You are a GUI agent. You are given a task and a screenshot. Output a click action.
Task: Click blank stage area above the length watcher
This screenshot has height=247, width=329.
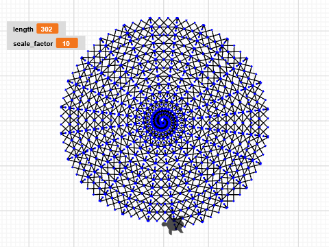pyautogui.click(x=34, y=10)
